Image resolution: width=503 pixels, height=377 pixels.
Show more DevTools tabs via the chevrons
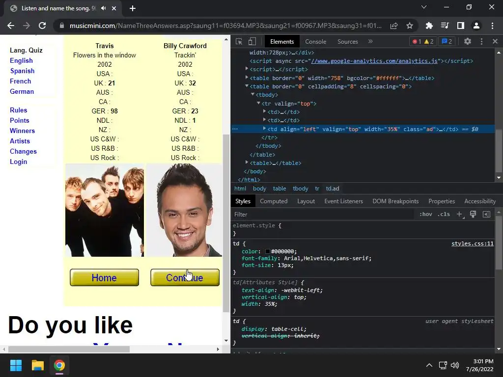pyautogui.click(x=370, y=41)
